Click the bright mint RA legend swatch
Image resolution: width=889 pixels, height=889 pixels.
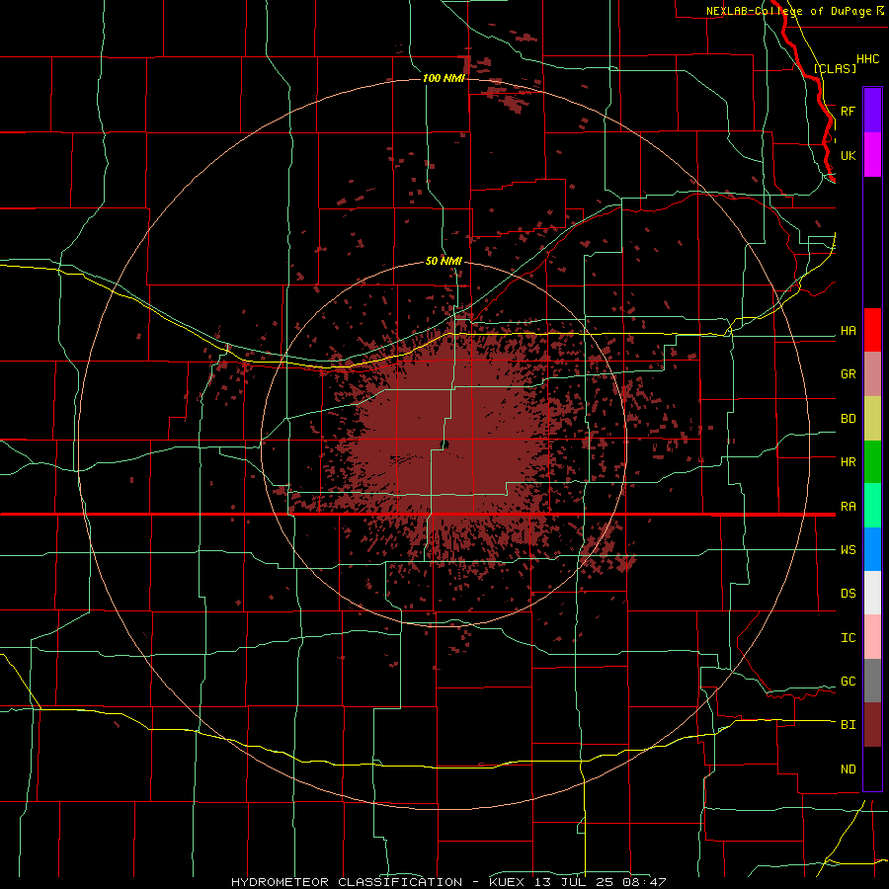[872, 506]
